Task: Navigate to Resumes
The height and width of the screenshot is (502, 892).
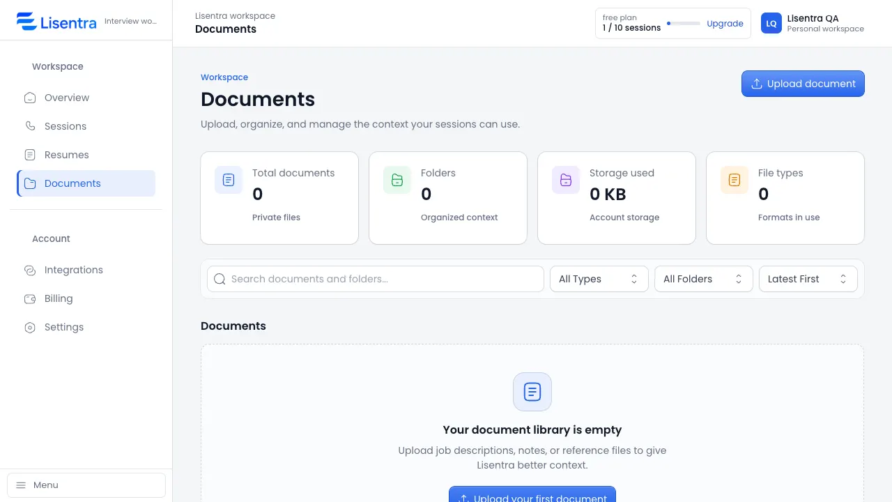Action: [x=86, y=155]
